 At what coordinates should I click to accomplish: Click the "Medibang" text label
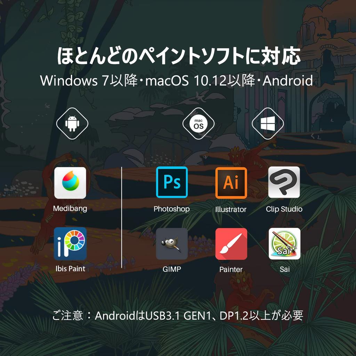(x=70, y=209)
